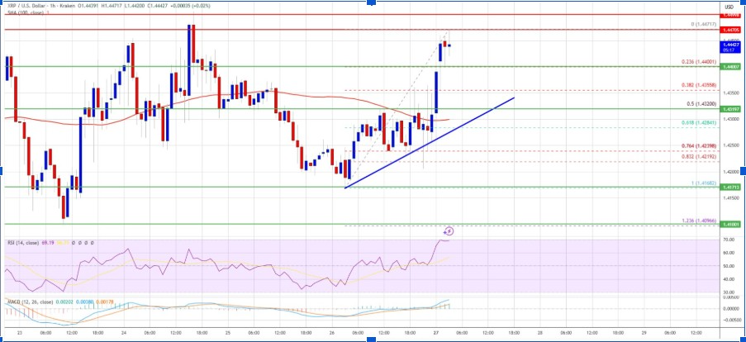
Task: Click the date label 29 on time axis
Action: pyautogui.click(x=643, y=333)
